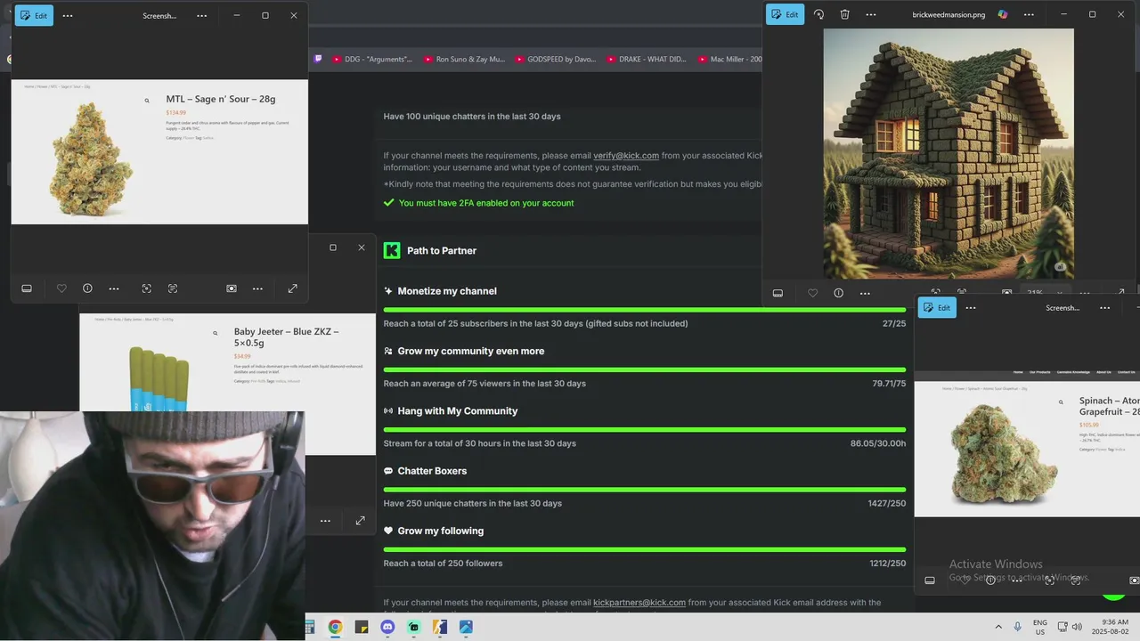Screen dimensions: 1140x641
Task: Click the scan text icon in Sage n' Sour window
Action: (x=173, y=288)
